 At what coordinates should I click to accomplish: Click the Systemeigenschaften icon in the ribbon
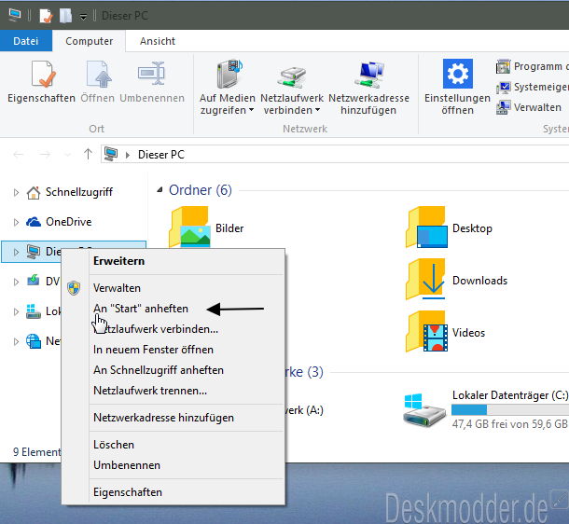click(503, 87)
